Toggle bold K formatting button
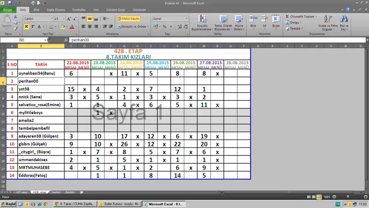Viewport: 369px width, 208px height. coord(26,27)
